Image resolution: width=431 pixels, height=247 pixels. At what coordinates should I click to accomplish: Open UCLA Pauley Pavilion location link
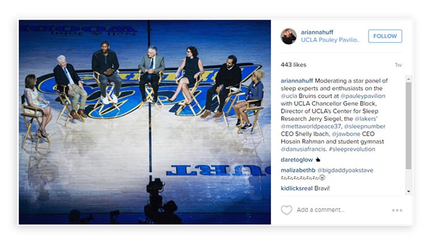(330, 40)
